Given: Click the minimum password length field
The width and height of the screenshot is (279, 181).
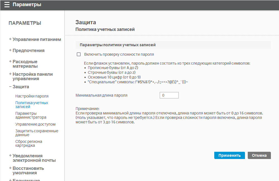Looking at the screenshot, I should [169, 96].
